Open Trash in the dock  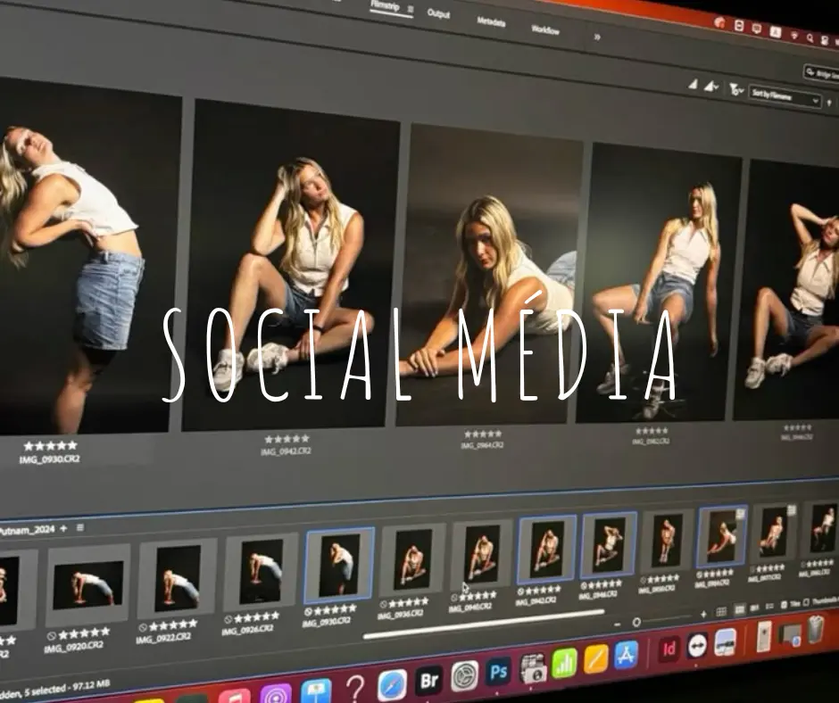point(816,629)
